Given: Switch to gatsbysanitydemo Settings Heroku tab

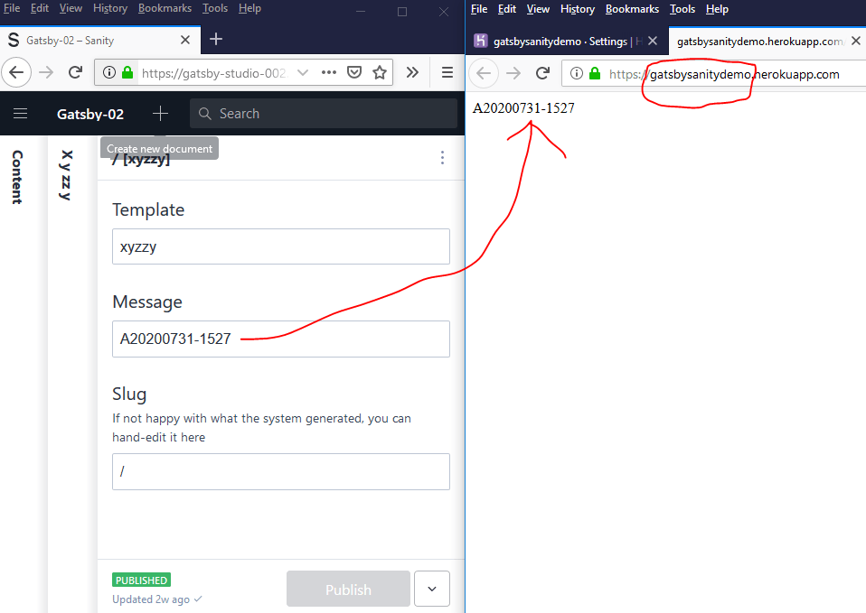Looking at the screenshot, I should coord(567,41).
